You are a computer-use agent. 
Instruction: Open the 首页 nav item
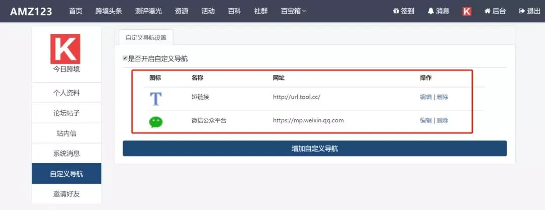coord(75,11)
